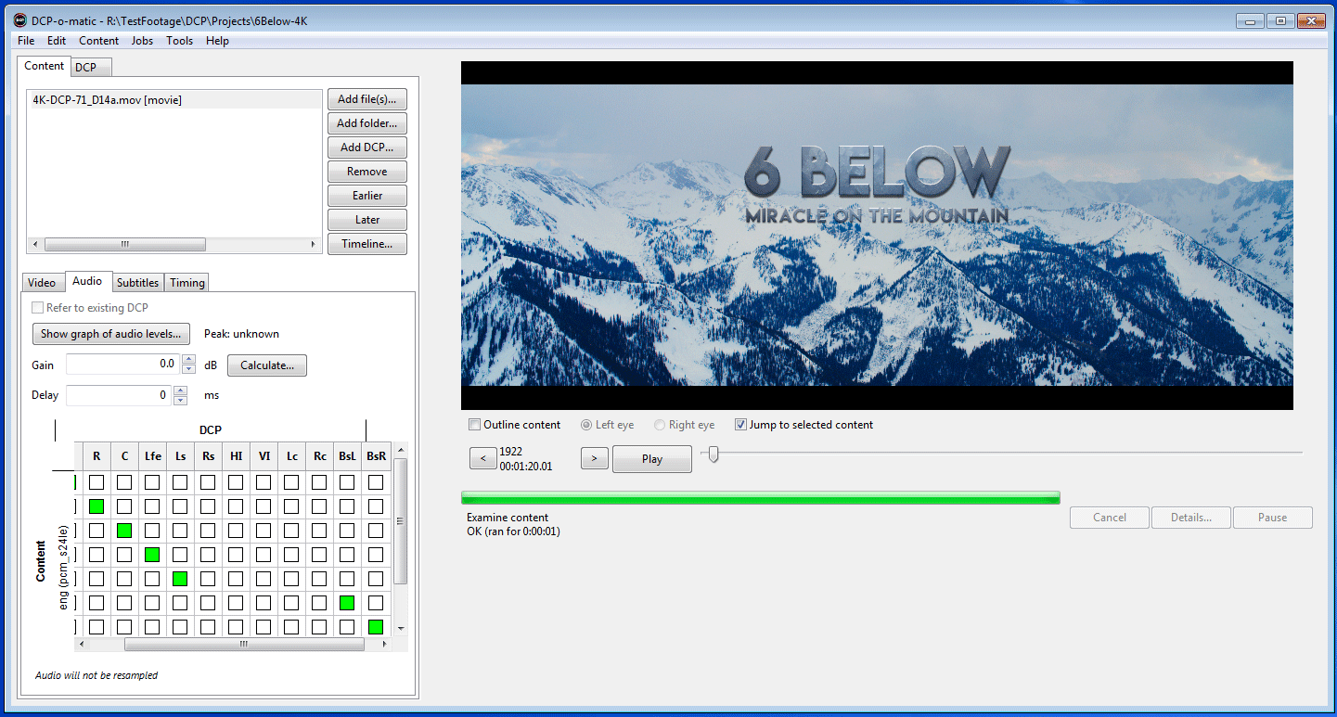Image resolution: width=1337 pixels, height=717 pixels.
Task: Click the job Pause button
Action: pos(1273,518)
